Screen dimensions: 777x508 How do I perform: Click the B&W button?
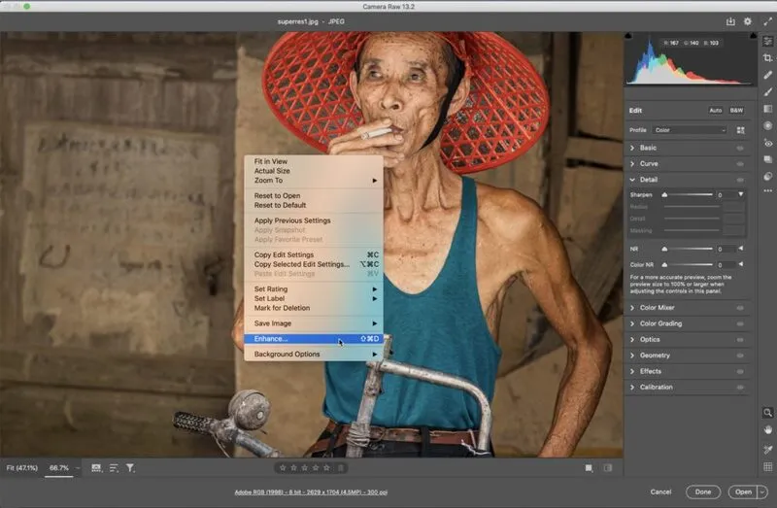[x=736, y=111]
